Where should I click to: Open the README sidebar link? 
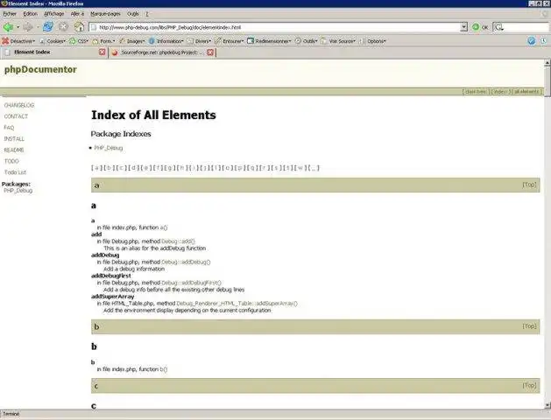(x=14, y=150)
